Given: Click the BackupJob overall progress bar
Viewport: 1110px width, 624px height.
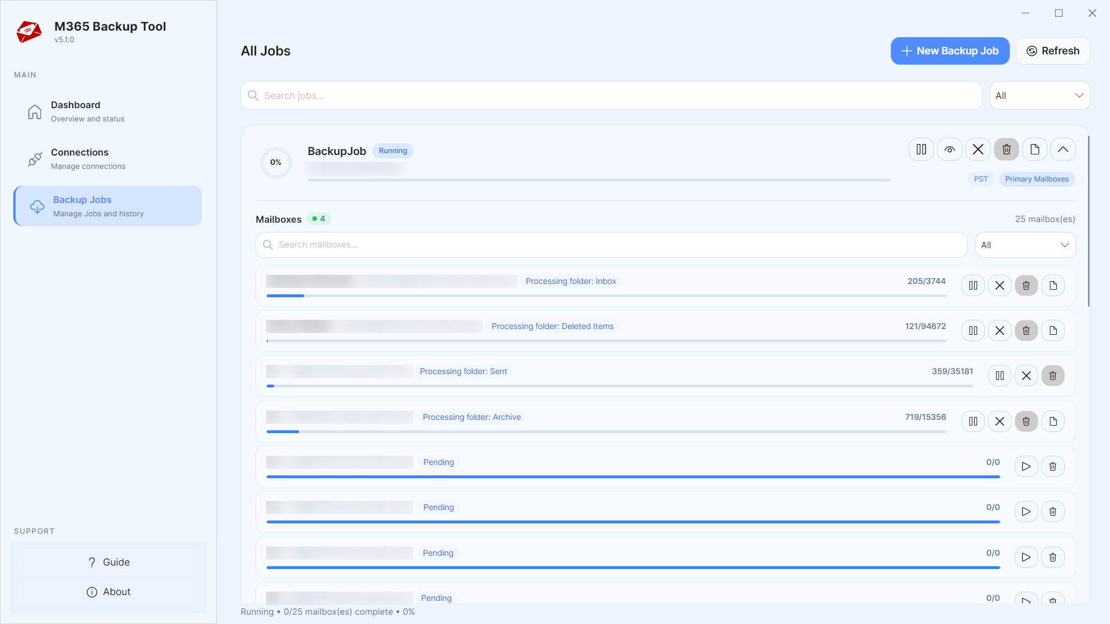Looking at the screenshot, I should point(599,180).
